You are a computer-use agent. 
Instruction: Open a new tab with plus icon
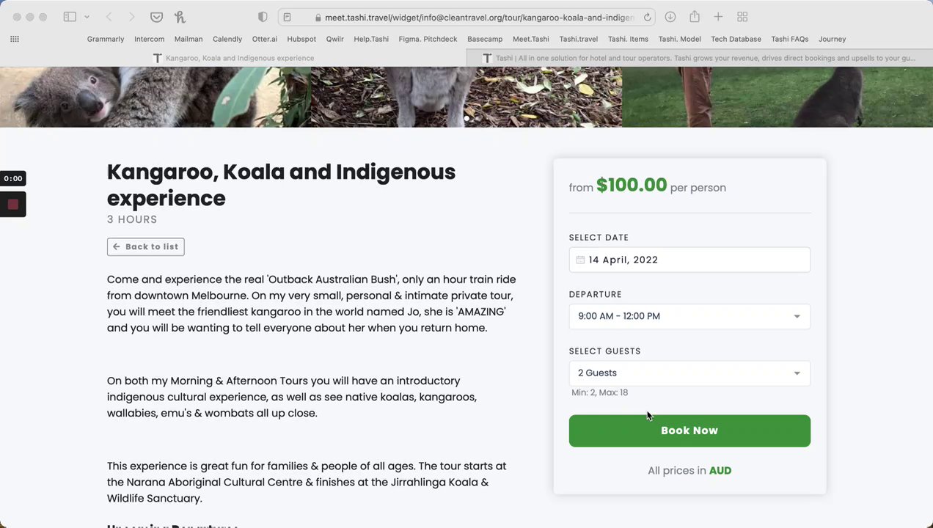(718, 17)
